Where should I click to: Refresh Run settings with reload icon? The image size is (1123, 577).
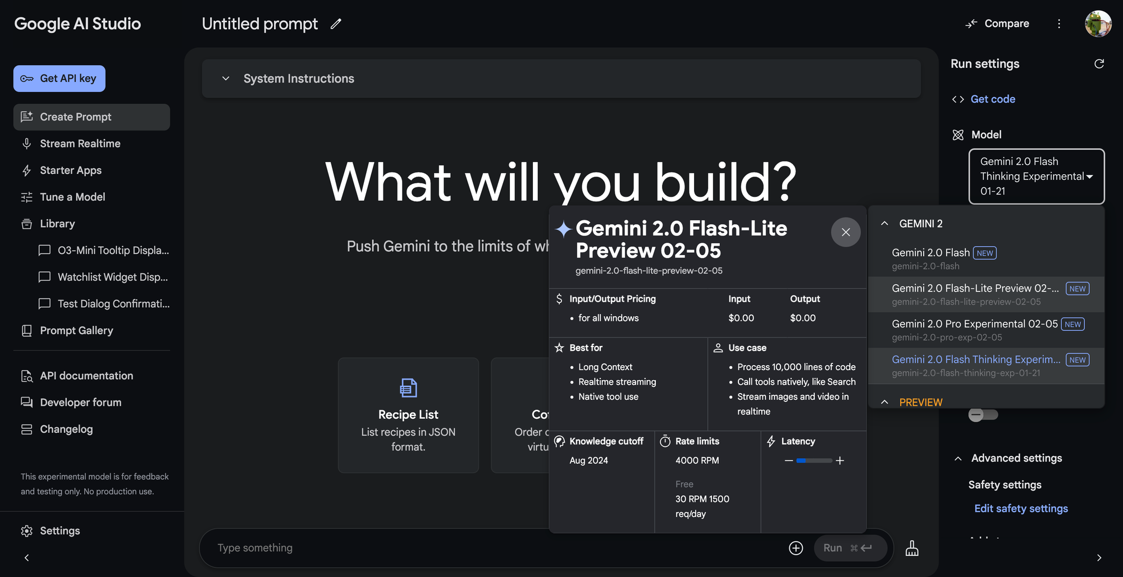[x=1099, y=64]
